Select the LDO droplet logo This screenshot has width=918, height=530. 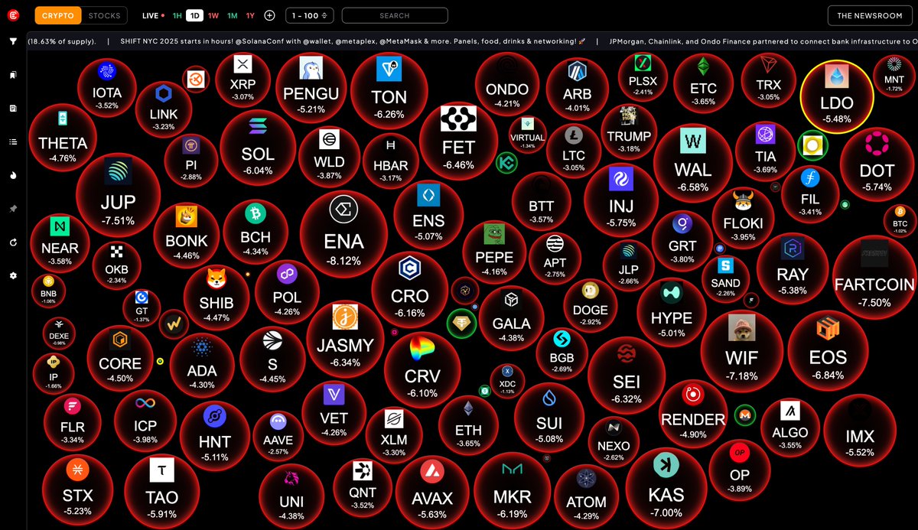tap(835, 76)
